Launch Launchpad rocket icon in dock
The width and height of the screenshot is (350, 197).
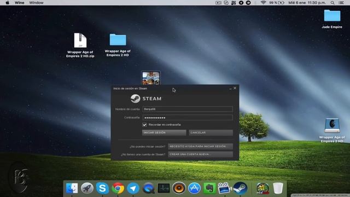click(x=87, y=188)
